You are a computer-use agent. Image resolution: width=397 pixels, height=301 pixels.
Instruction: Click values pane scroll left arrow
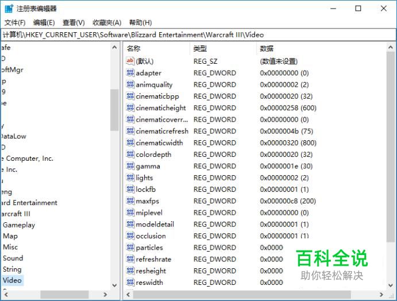tap(128, 295)
